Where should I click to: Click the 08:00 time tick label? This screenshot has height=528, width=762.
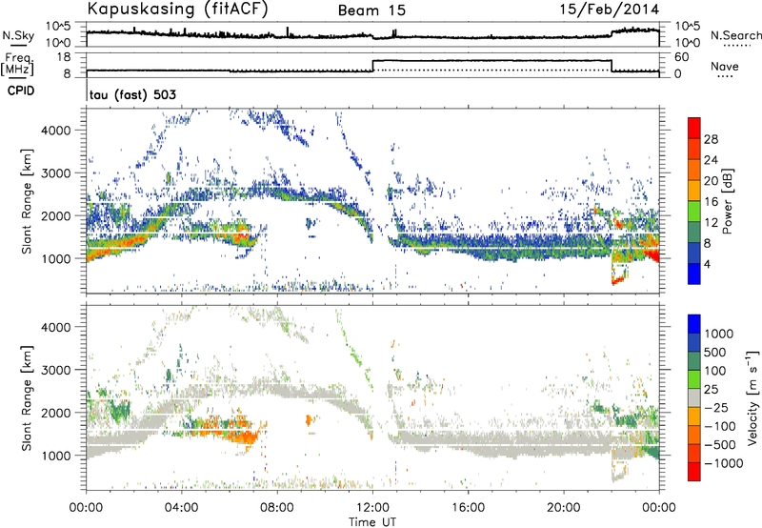(277, 508)
